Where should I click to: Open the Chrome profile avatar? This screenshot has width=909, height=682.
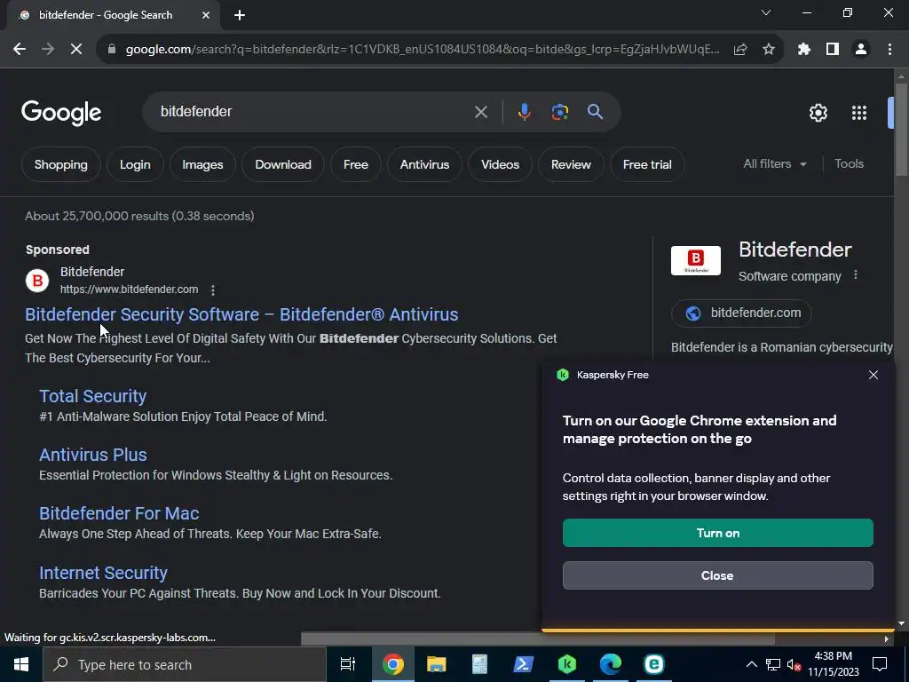tap(861, 50)
